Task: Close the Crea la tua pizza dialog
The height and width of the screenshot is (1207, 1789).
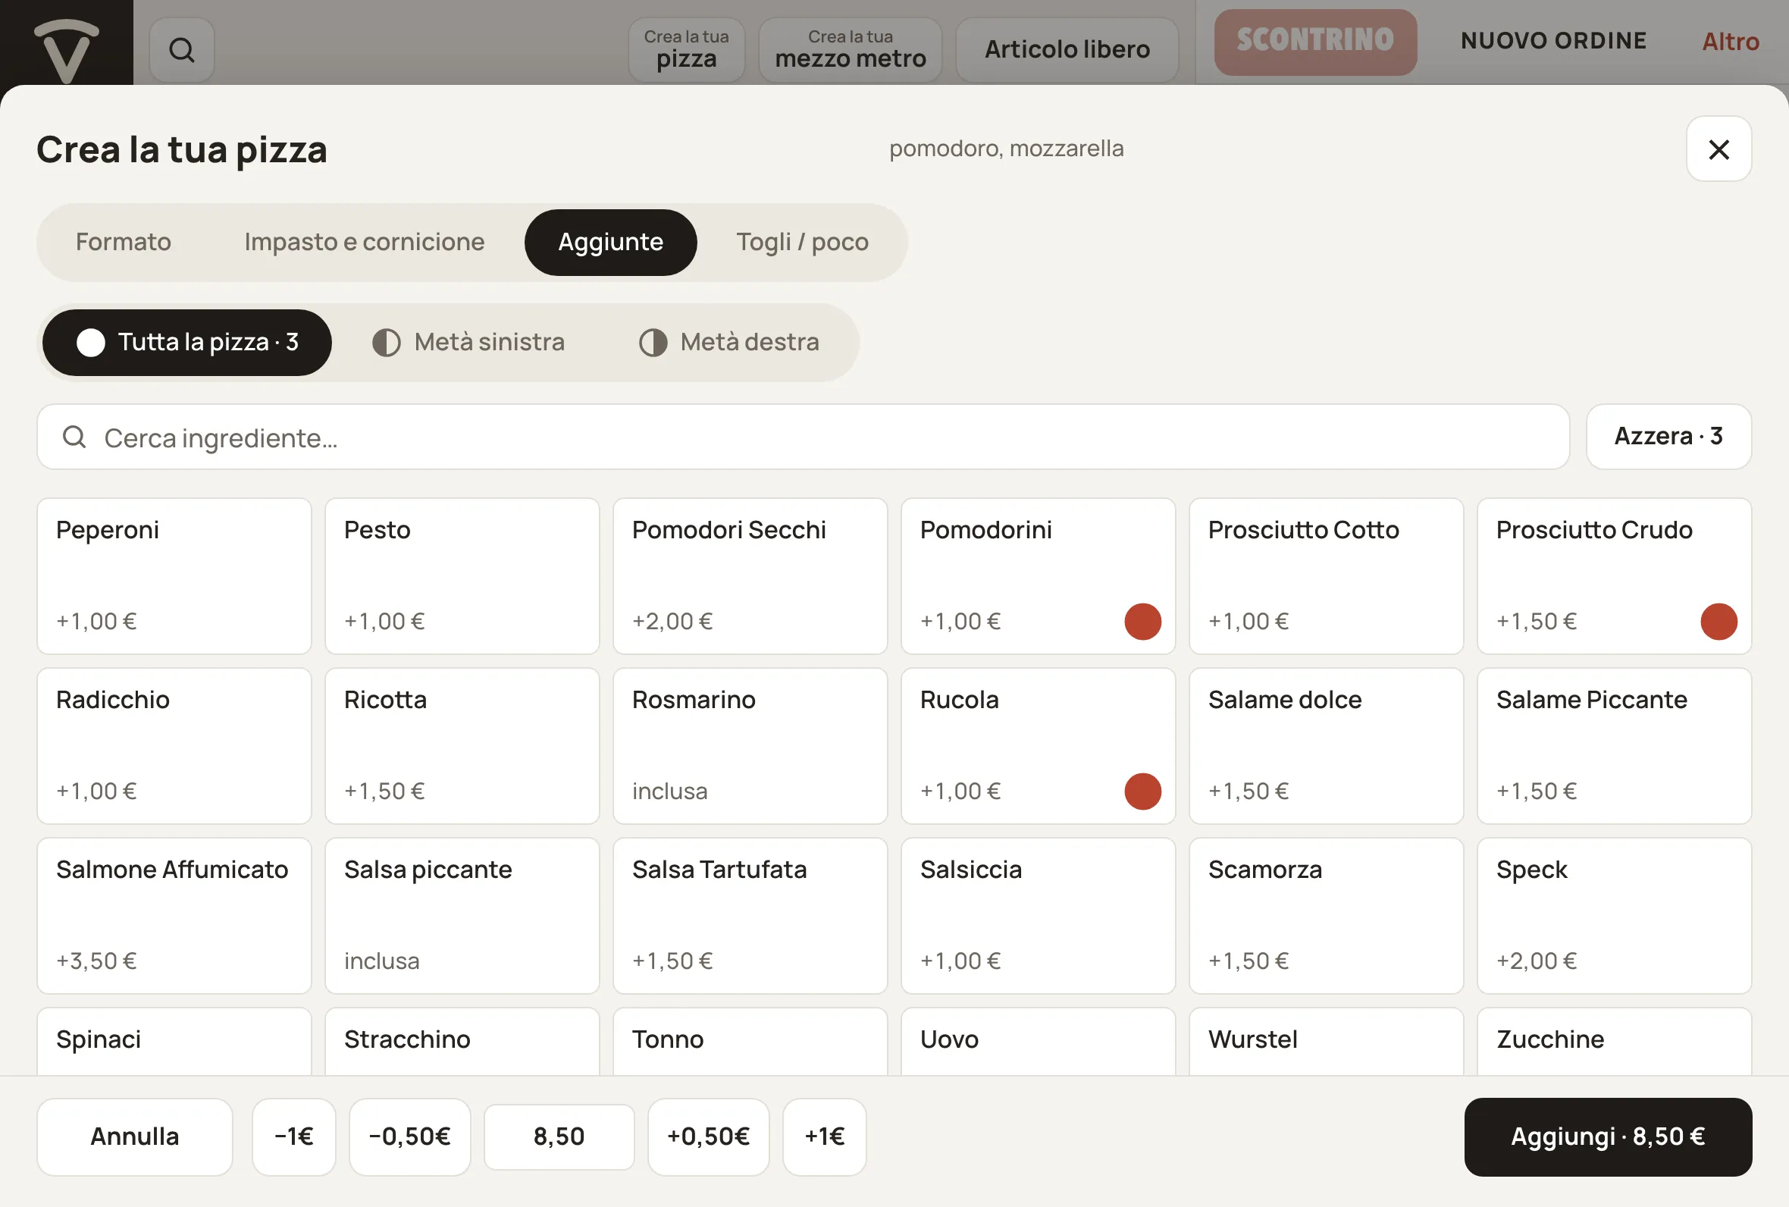Action: (x=1719, y=149)
